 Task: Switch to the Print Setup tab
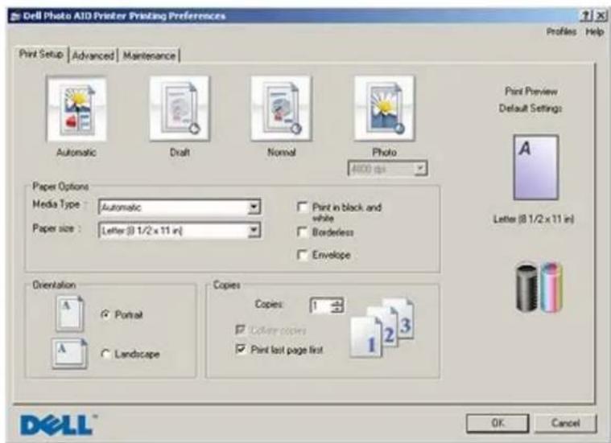(x=41, y=54)
